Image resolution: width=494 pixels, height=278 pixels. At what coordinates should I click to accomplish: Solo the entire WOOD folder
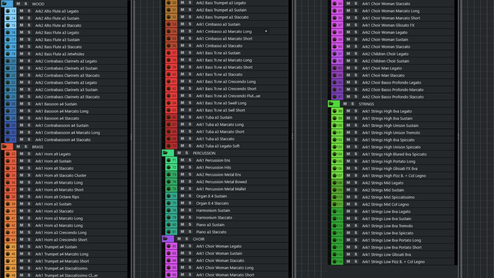click(26, 4)
